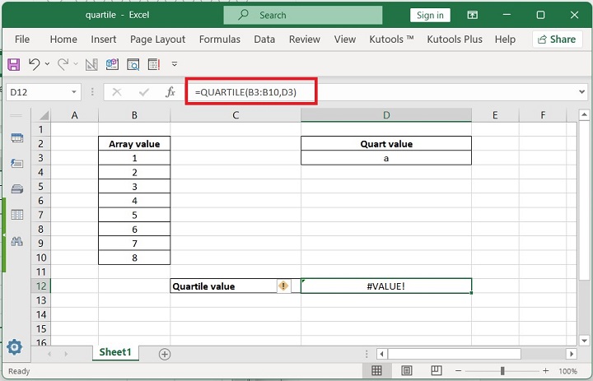Image resolution: width=593 pixels, height=381 pixels.
Task: Expand the formula bar
Action: point(582,93)
